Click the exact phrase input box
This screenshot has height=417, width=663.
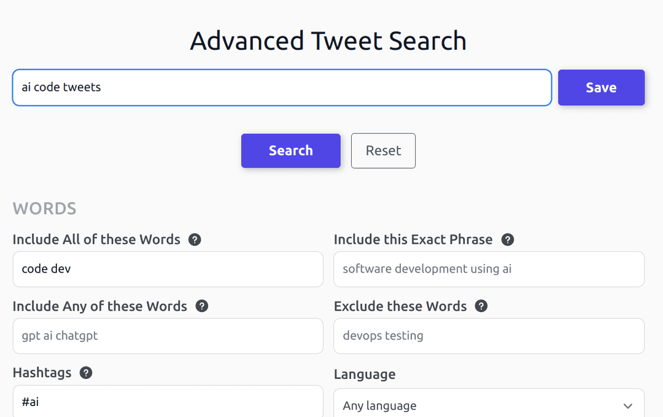[489, 269]
